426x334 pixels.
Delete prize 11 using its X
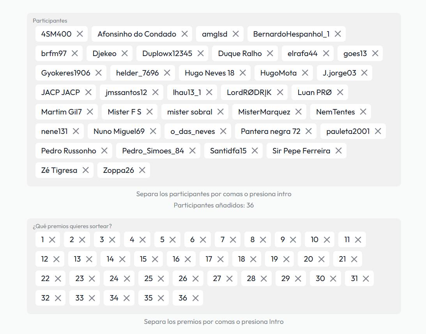358,240
